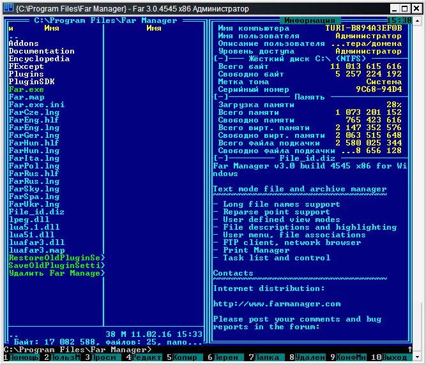Viewport: 426px width, 365px height.
Task: Select the FarEng.lng file
Action: click(x=34, y=128)
